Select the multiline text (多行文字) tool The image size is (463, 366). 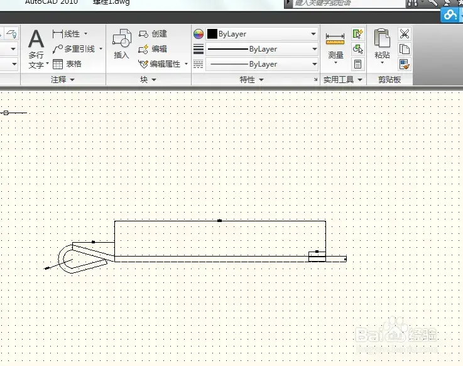click(36, 49)
